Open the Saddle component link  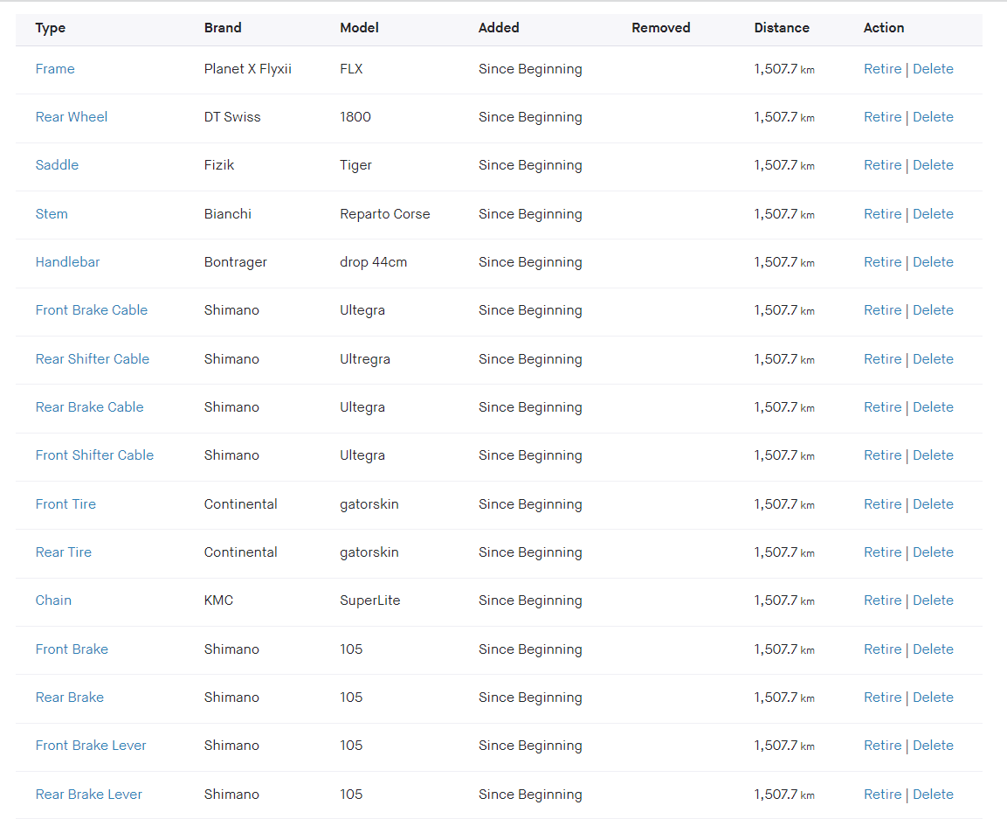point(57,165)
